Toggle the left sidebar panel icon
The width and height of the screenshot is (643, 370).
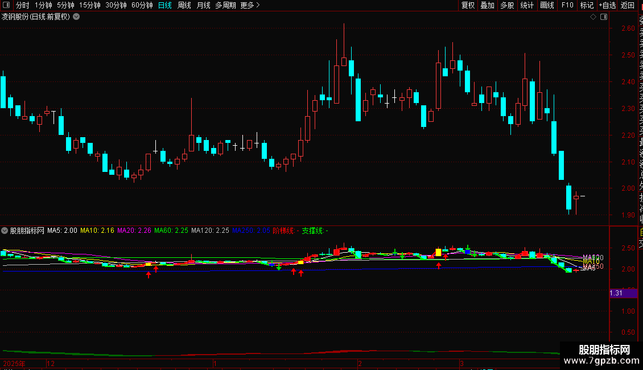point(6,5)
